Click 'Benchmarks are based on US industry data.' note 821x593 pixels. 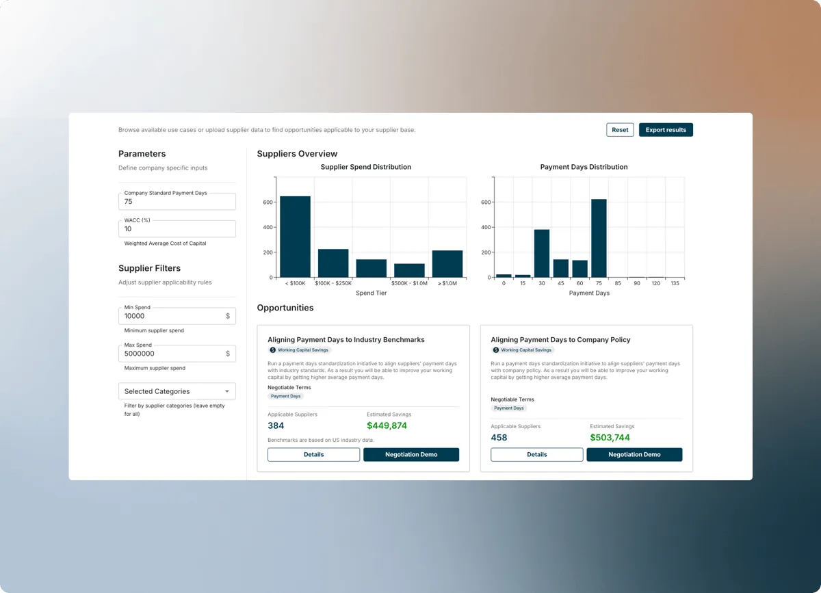tap(321, 440)
